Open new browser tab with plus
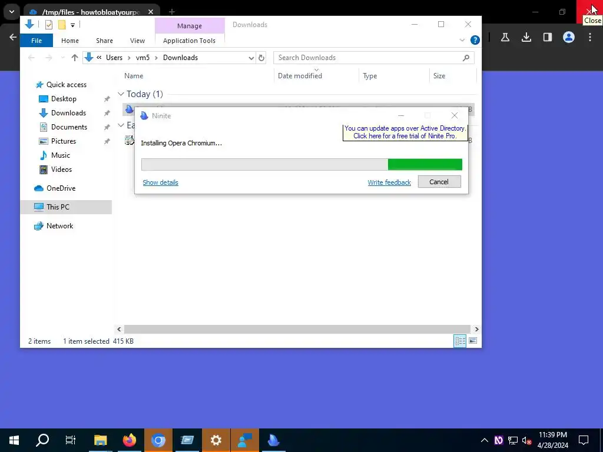Image resolution: width=603 pixels, height=452 pixels. pos(172,12)
